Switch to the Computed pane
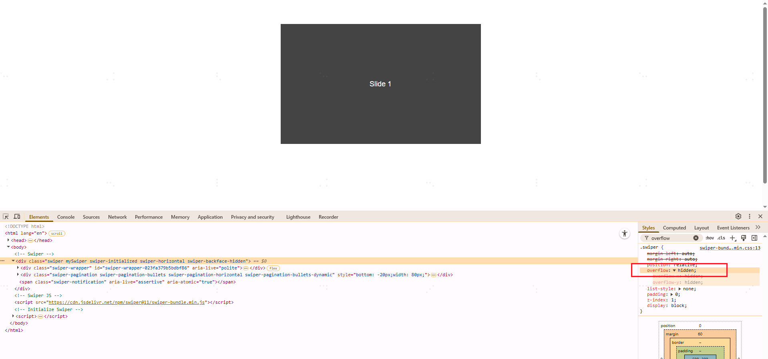 674,228
